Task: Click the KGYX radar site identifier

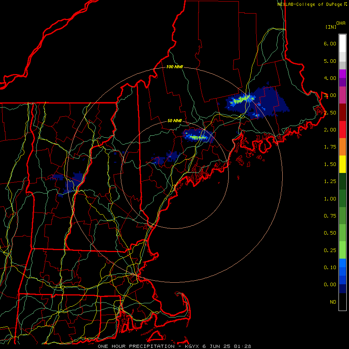Action: [192, 346]
